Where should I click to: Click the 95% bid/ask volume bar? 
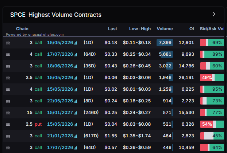(x=212, y=89)
